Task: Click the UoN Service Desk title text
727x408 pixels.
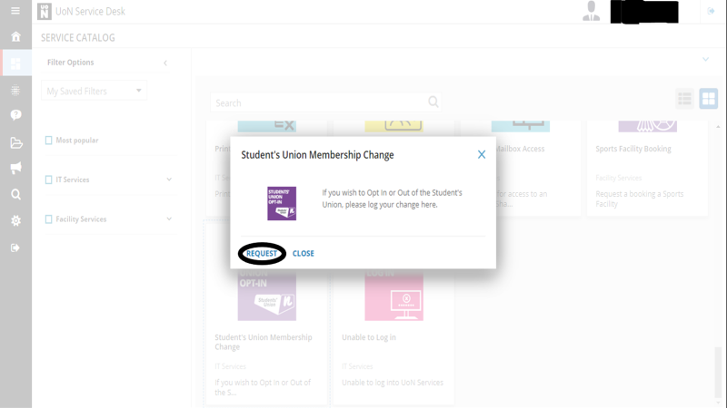Action: 90,12
